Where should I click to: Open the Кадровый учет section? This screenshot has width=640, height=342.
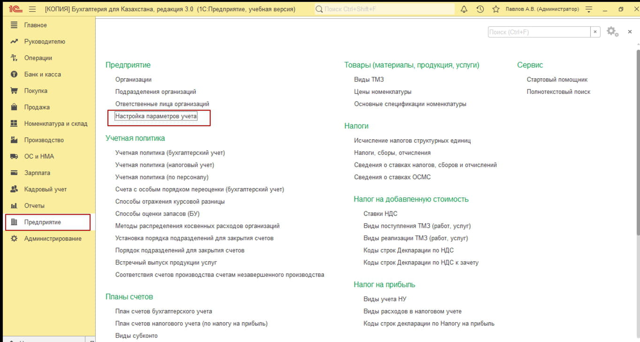point(45,189)
